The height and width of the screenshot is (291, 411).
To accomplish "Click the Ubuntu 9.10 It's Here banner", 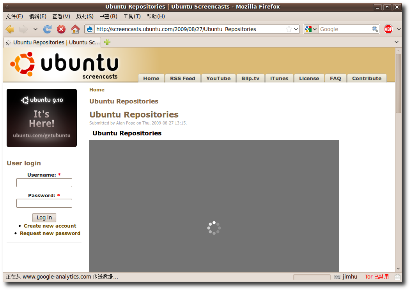I will click(42, 117).
